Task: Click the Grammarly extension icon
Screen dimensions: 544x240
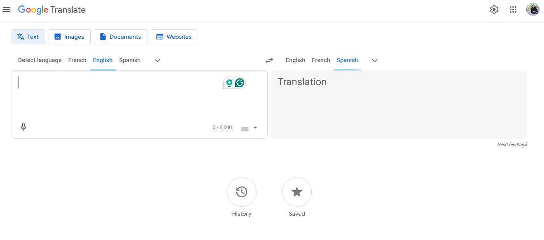Action: point(240,82)
